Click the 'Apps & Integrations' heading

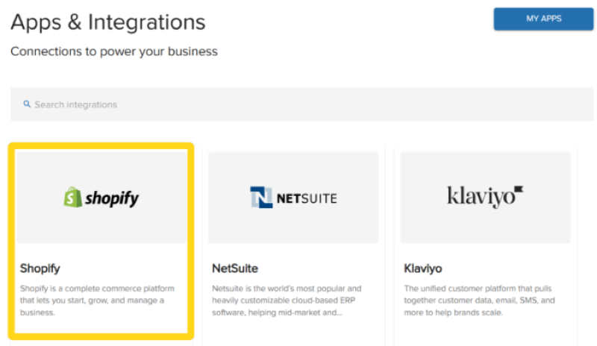point(108,22)
